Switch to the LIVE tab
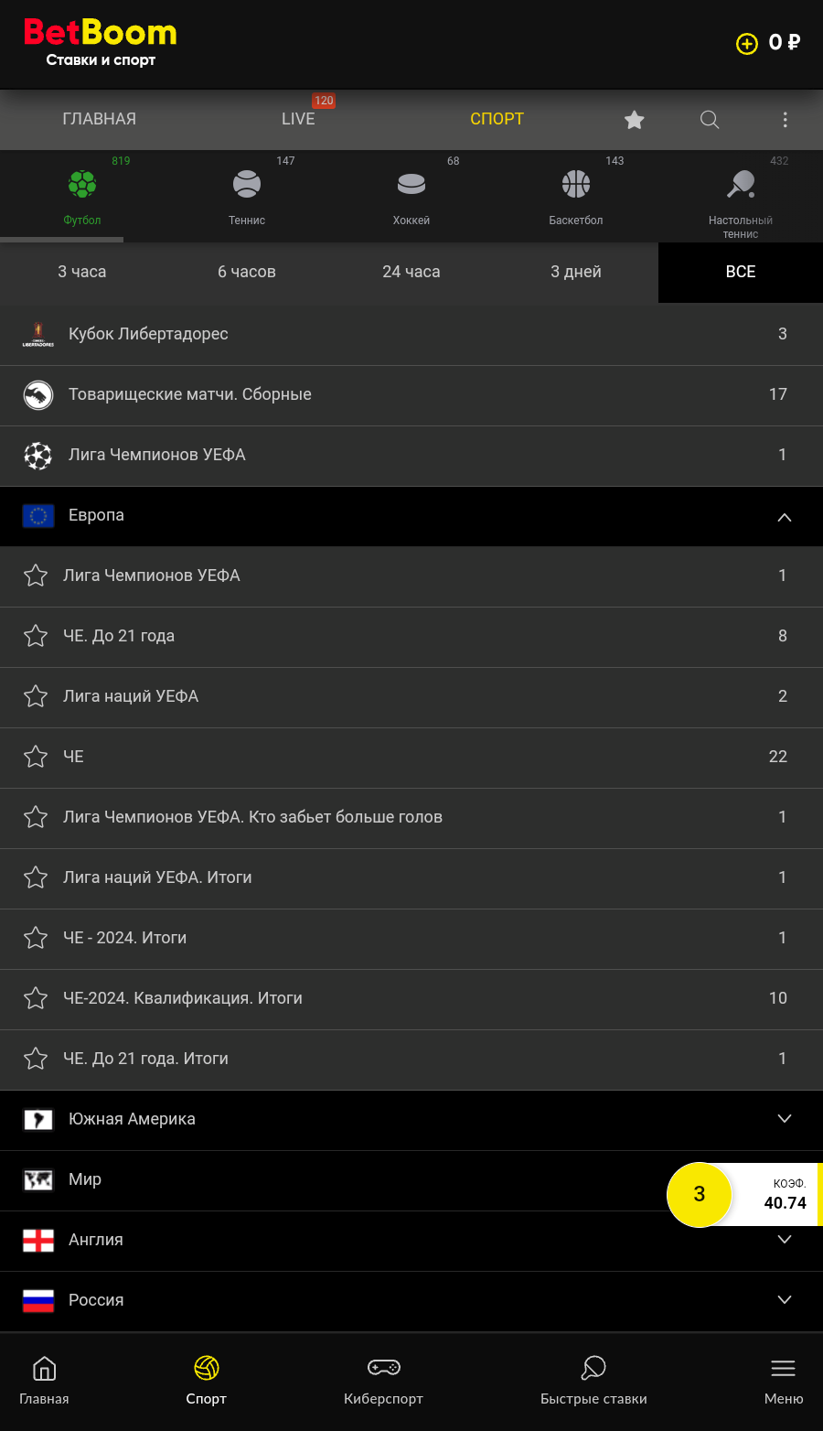The height and width of the screenshot is (1431, 823). click(x=298, y=119)
